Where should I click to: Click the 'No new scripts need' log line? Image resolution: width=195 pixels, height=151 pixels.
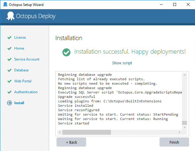108,83
